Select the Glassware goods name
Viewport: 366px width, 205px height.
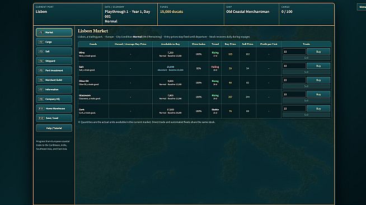pos(85,95)
